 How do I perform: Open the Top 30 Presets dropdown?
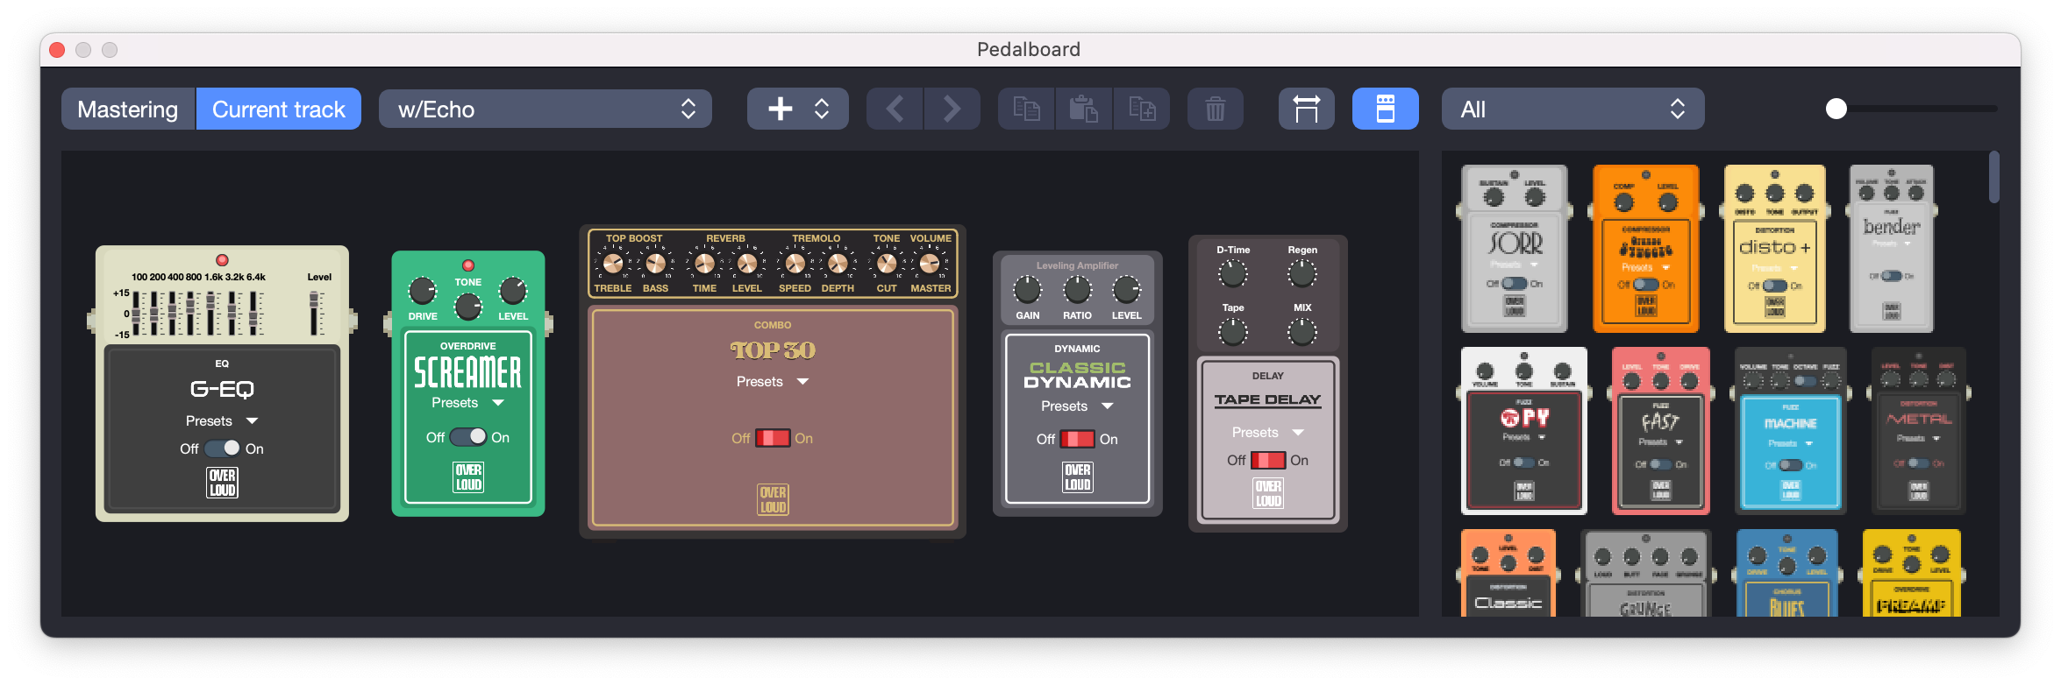pos(773,382)
